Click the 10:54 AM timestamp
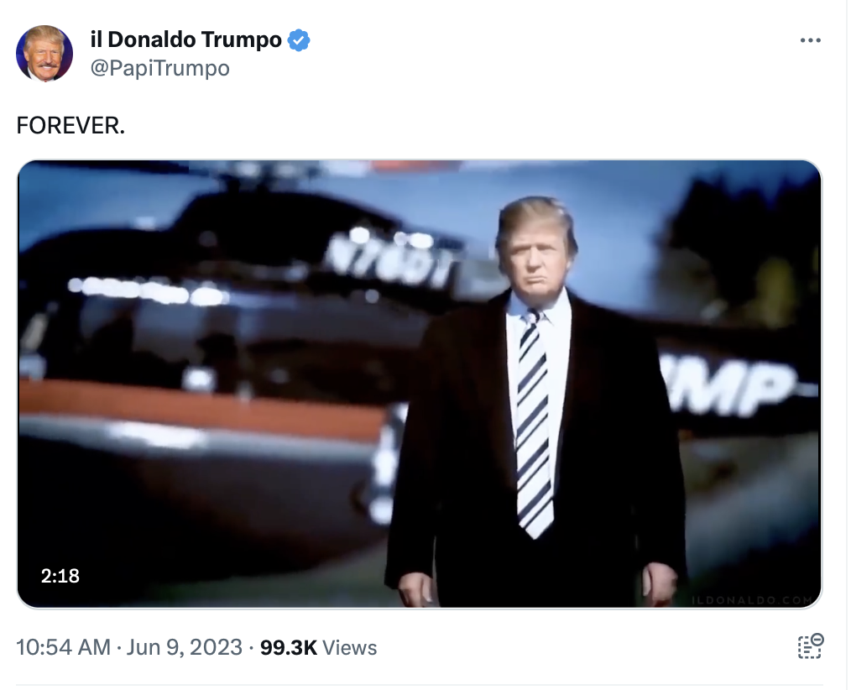Viewport: 851px width, 690px height. pos(64,647)
